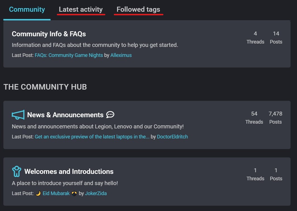The height and width of the screenshot is (211, 297).
Task: Open the Latest activity tab
Action: [81, 9]
